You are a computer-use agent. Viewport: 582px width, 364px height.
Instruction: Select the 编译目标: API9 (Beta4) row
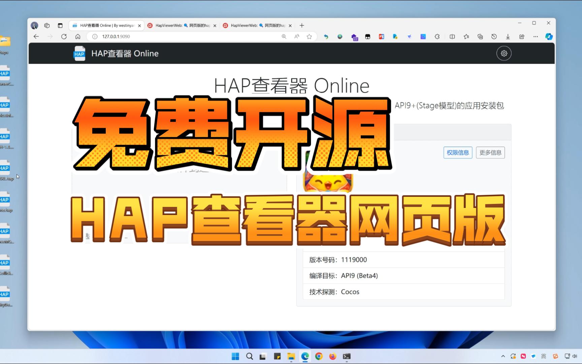click(404, 276)
